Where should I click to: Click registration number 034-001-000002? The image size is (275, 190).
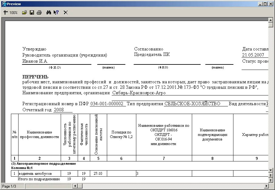(x=107, y=104)
